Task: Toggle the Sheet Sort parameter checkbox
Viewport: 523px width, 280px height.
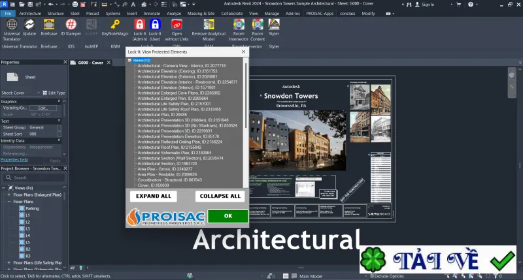Action: click(59, 134)
